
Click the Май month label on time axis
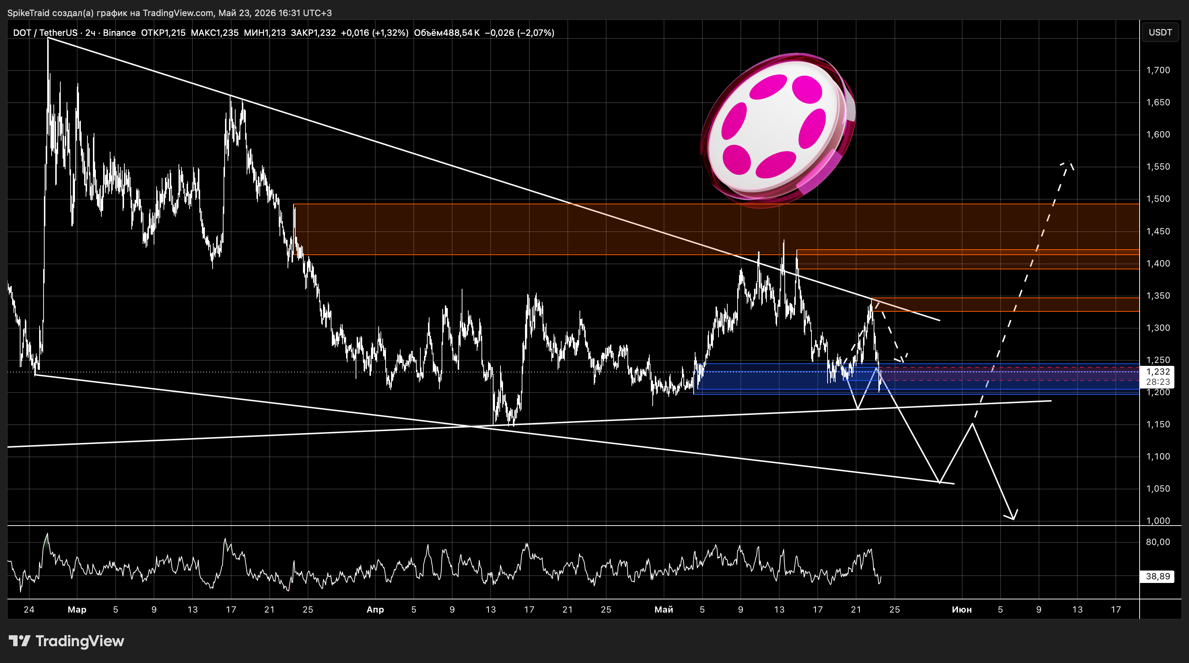click(664, 610)
